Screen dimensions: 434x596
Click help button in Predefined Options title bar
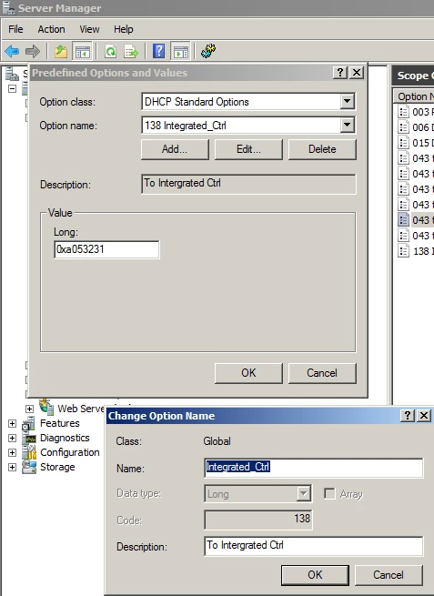340,73
